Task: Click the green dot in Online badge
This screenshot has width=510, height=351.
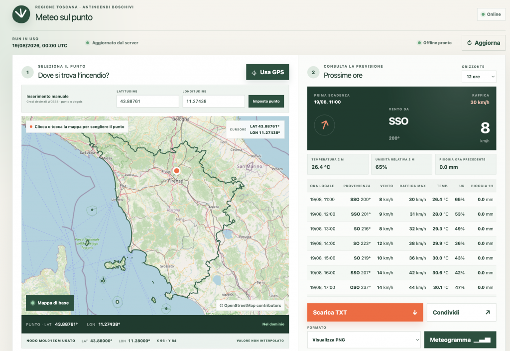Action: coord(483,14)
